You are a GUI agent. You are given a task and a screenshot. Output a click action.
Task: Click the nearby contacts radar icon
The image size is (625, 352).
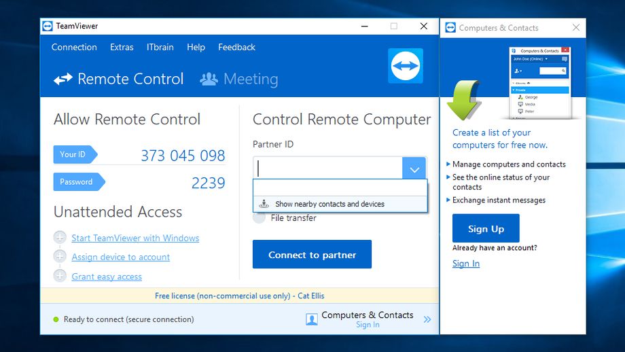[x=264, y=204]
